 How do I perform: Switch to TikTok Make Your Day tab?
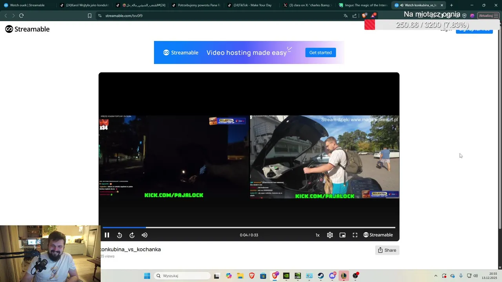point(252,5)
